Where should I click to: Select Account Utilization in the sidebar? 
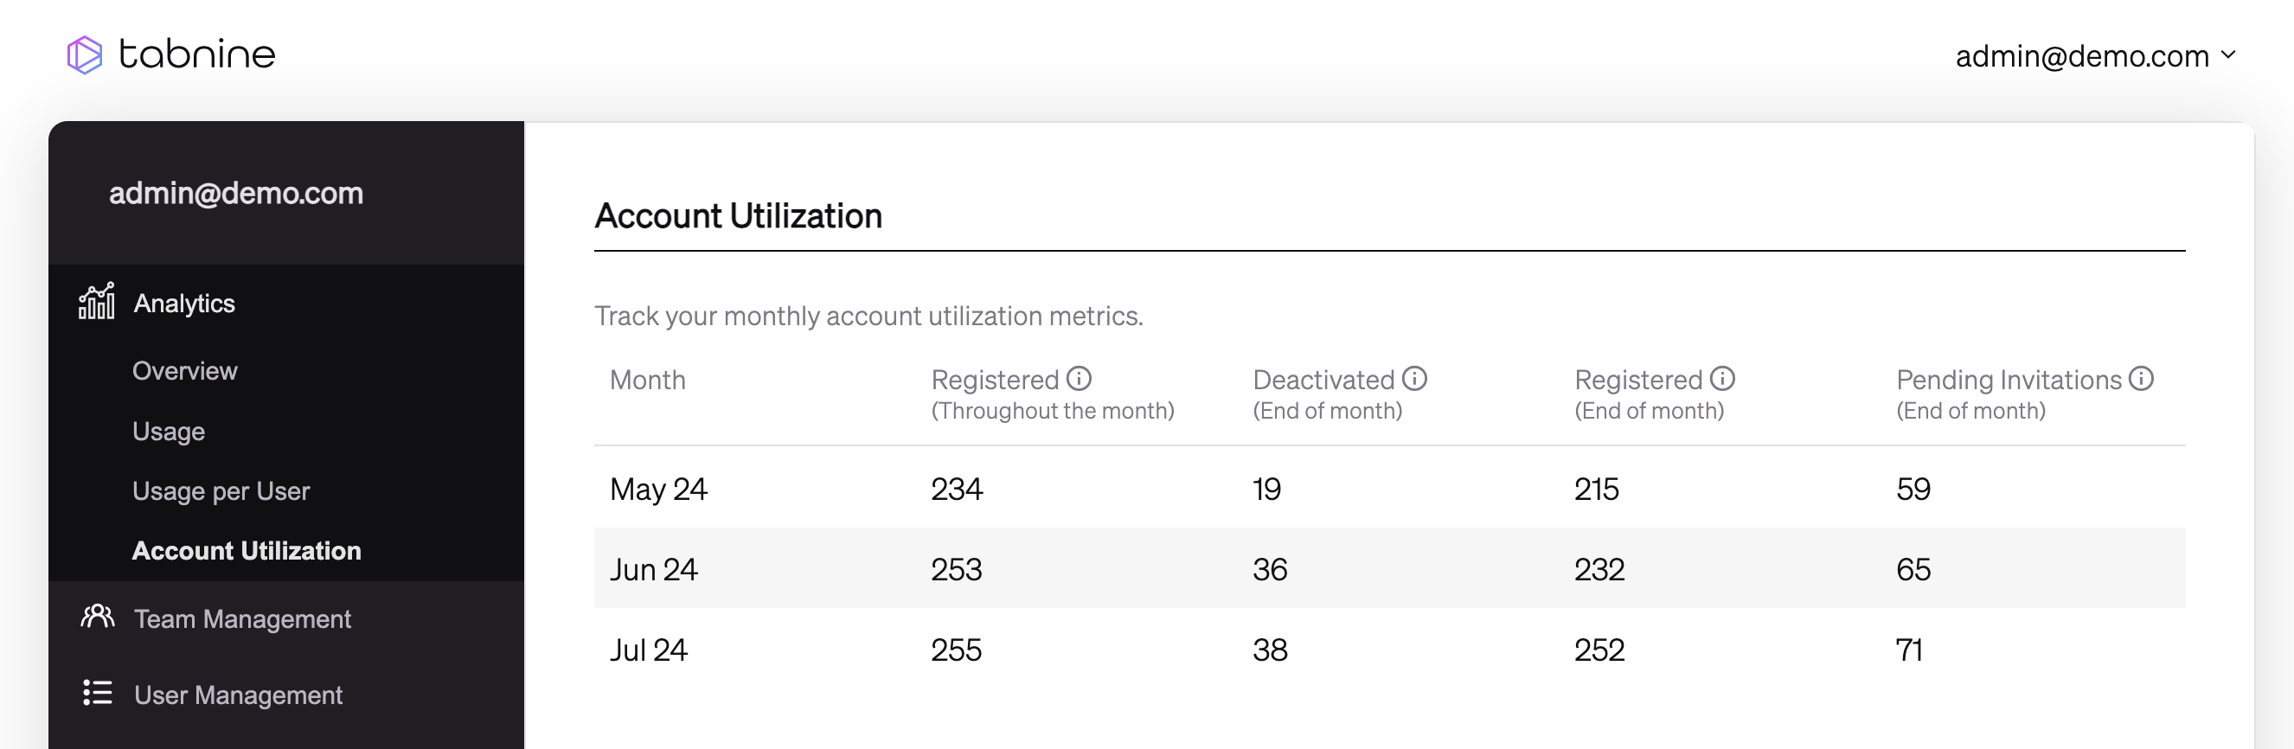click(246, 550)
